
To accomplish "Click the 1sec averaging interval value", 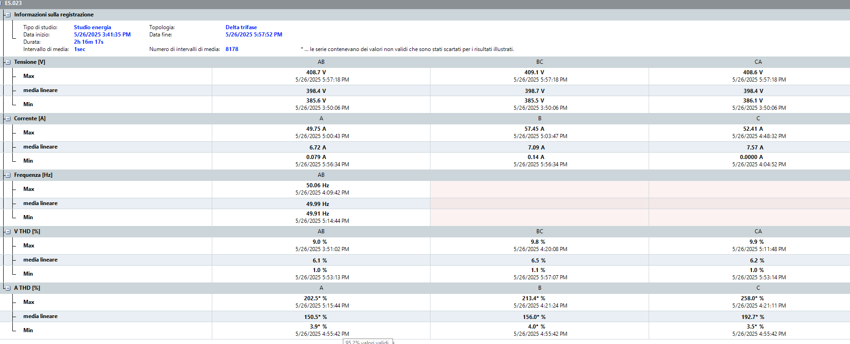I will tap(80, 49).
